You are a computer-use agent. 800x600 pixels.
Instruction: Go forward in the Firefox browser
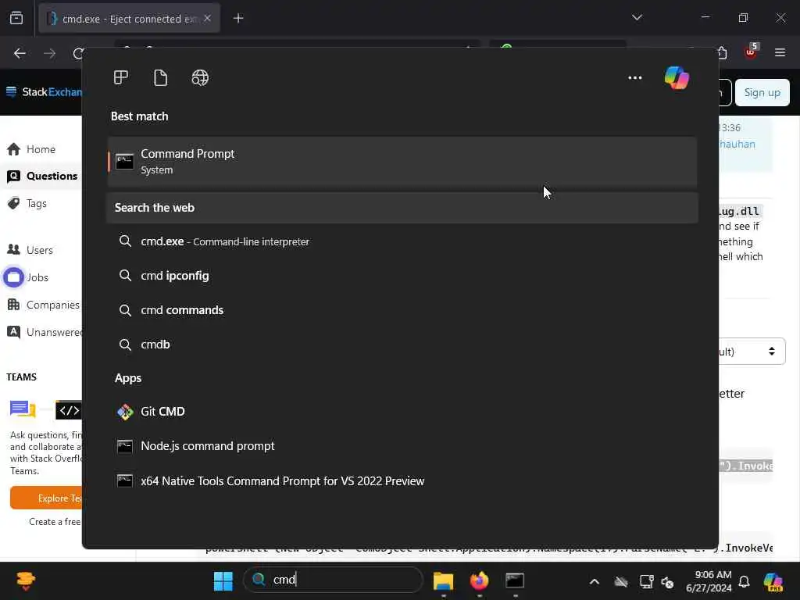(49, 53)
